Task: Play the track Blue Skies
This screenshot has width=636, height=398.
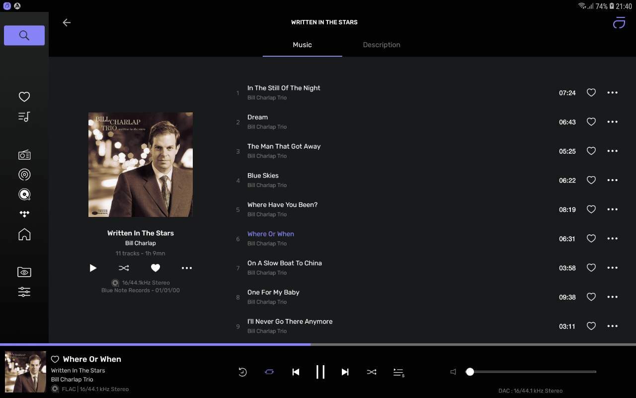Action: [x=263, y=176]
